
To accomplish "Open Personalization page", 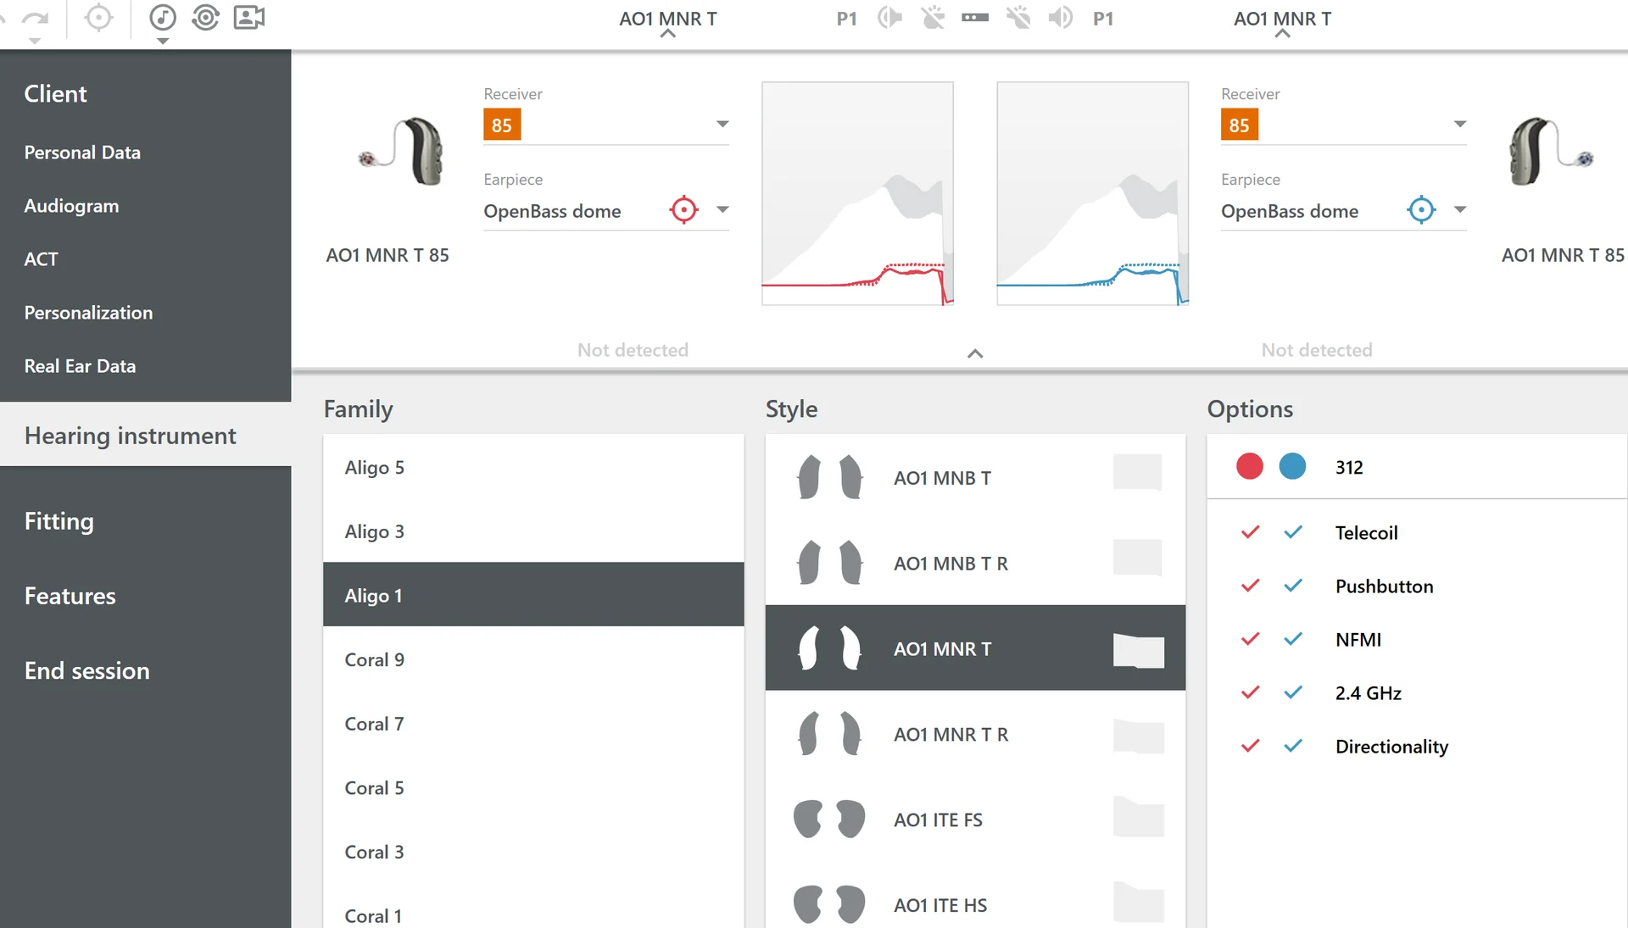I will 88,313.
